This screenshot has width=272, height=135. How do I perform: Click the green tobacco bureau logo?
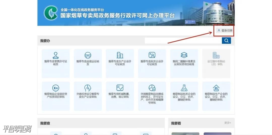tap(51, 13)
